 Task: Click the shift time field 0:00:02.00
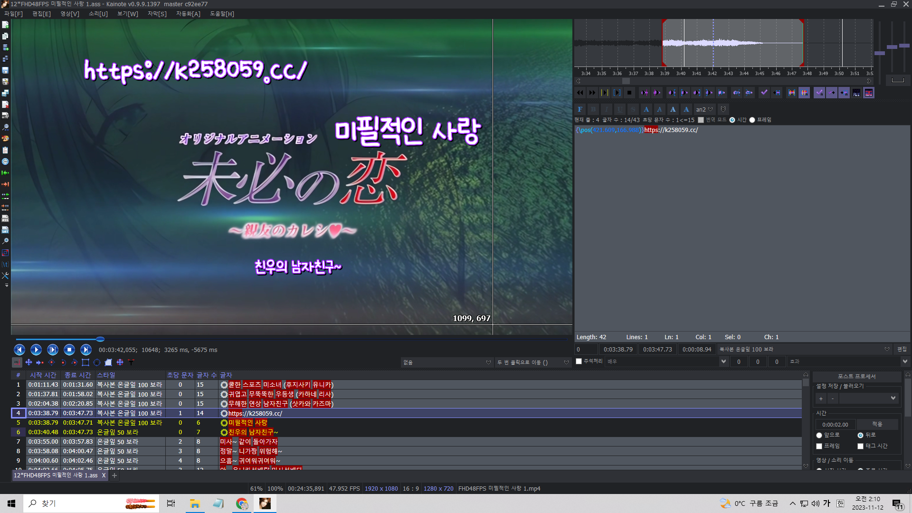click(x=836, y=425)
